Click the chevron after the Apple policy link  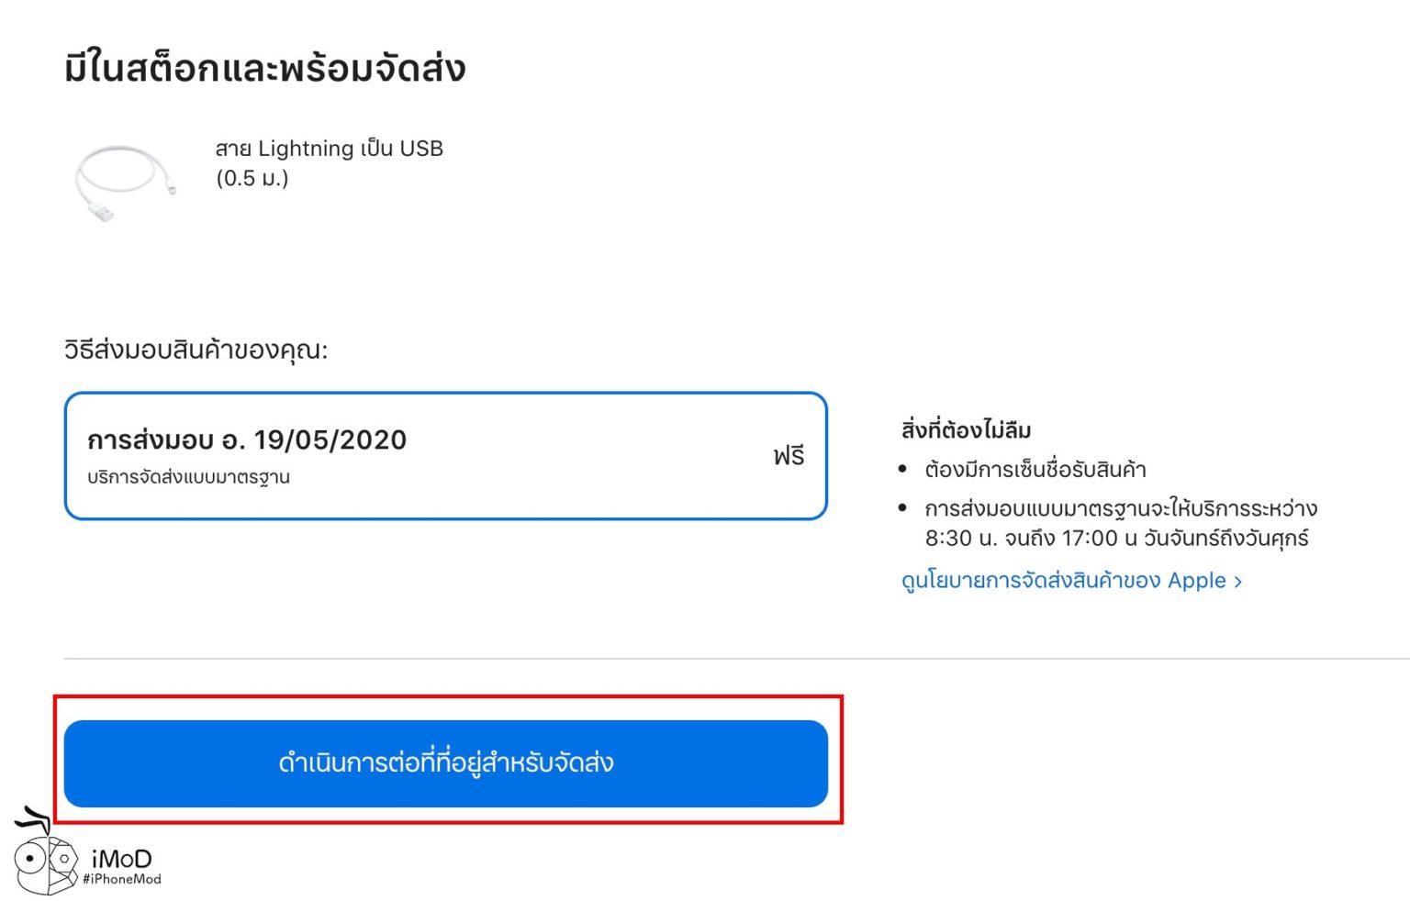(1238, 582)
